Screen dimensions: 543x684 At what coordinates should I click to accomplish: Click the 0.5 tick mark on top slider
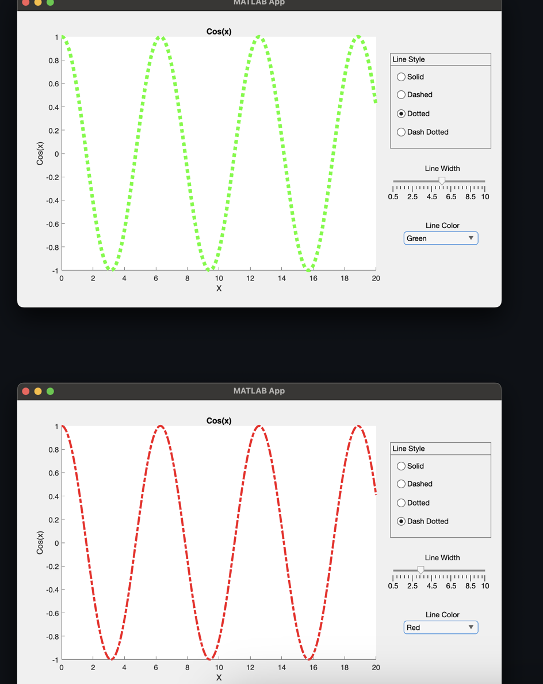click(393, 188)
